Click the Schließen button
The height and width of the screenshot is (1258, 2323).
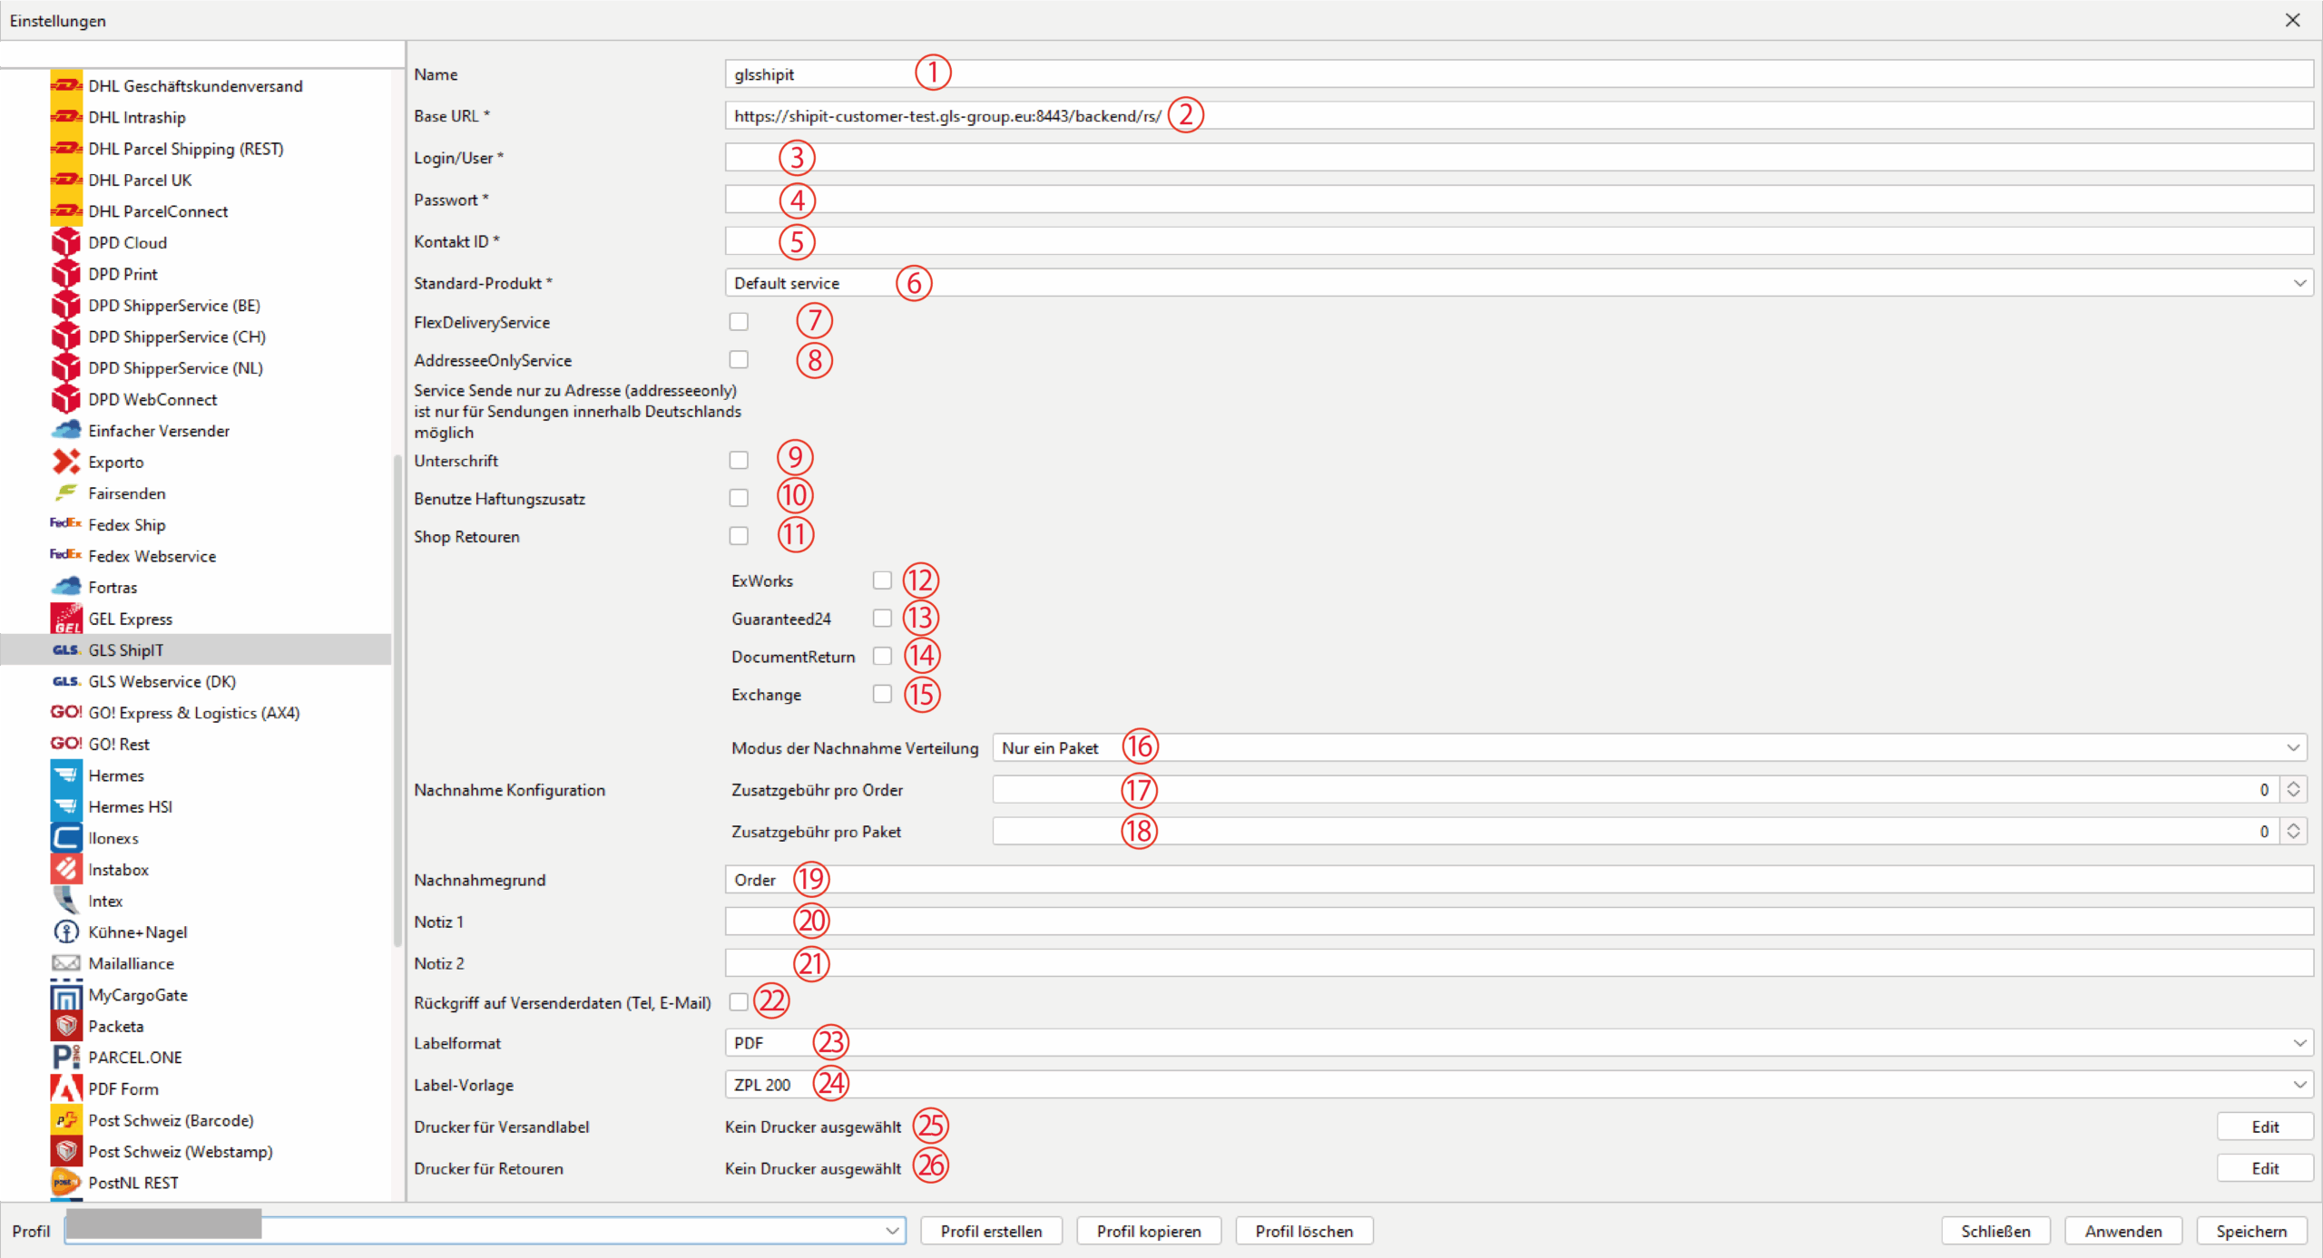pos(1995,1231)
